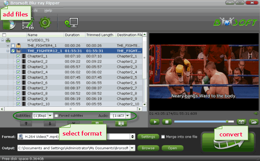Move selected item up with arrow button
Viewport: 260px width, 161px height.
click(x=26, y=123)
